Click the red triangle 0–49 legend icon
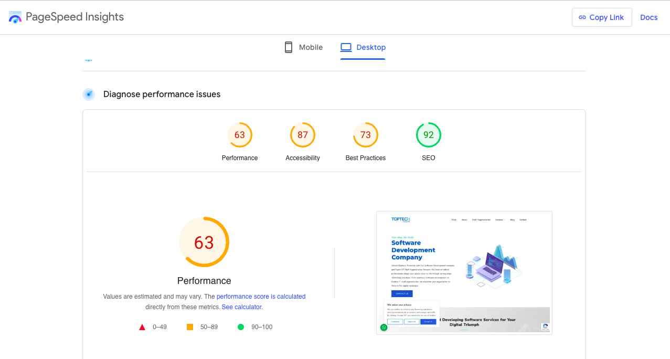Image resolution: width=670 pixels, height=359 pixels. point(142,327)
